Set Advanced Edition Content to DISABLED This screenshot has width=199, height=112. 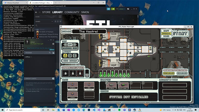169,73
